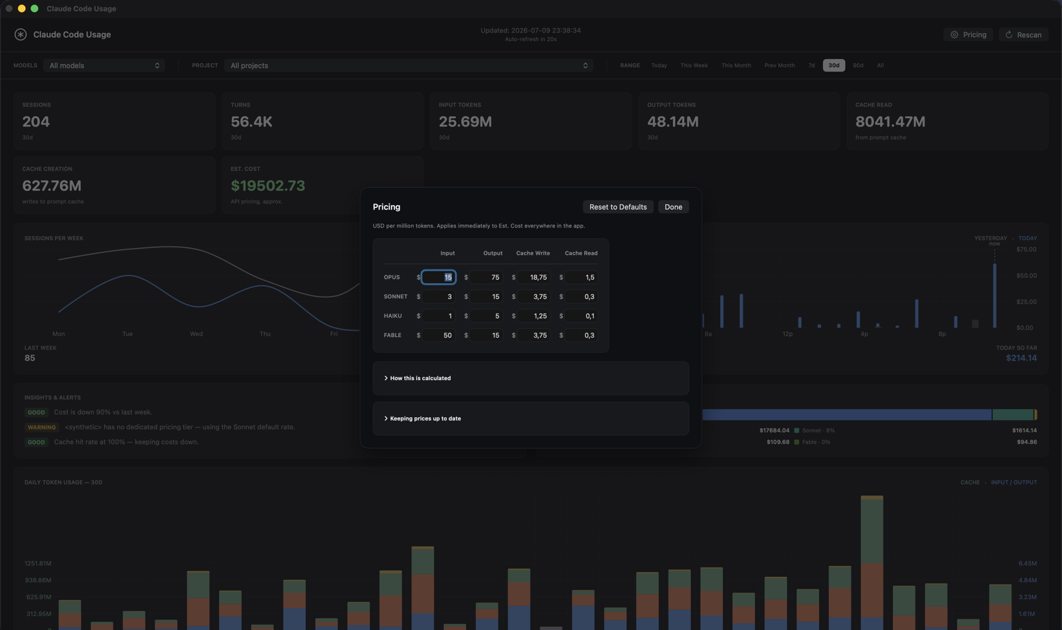Edit the Opus Output price field
The height and width of the screenshot is (630, 1062).
click(486, 277)
